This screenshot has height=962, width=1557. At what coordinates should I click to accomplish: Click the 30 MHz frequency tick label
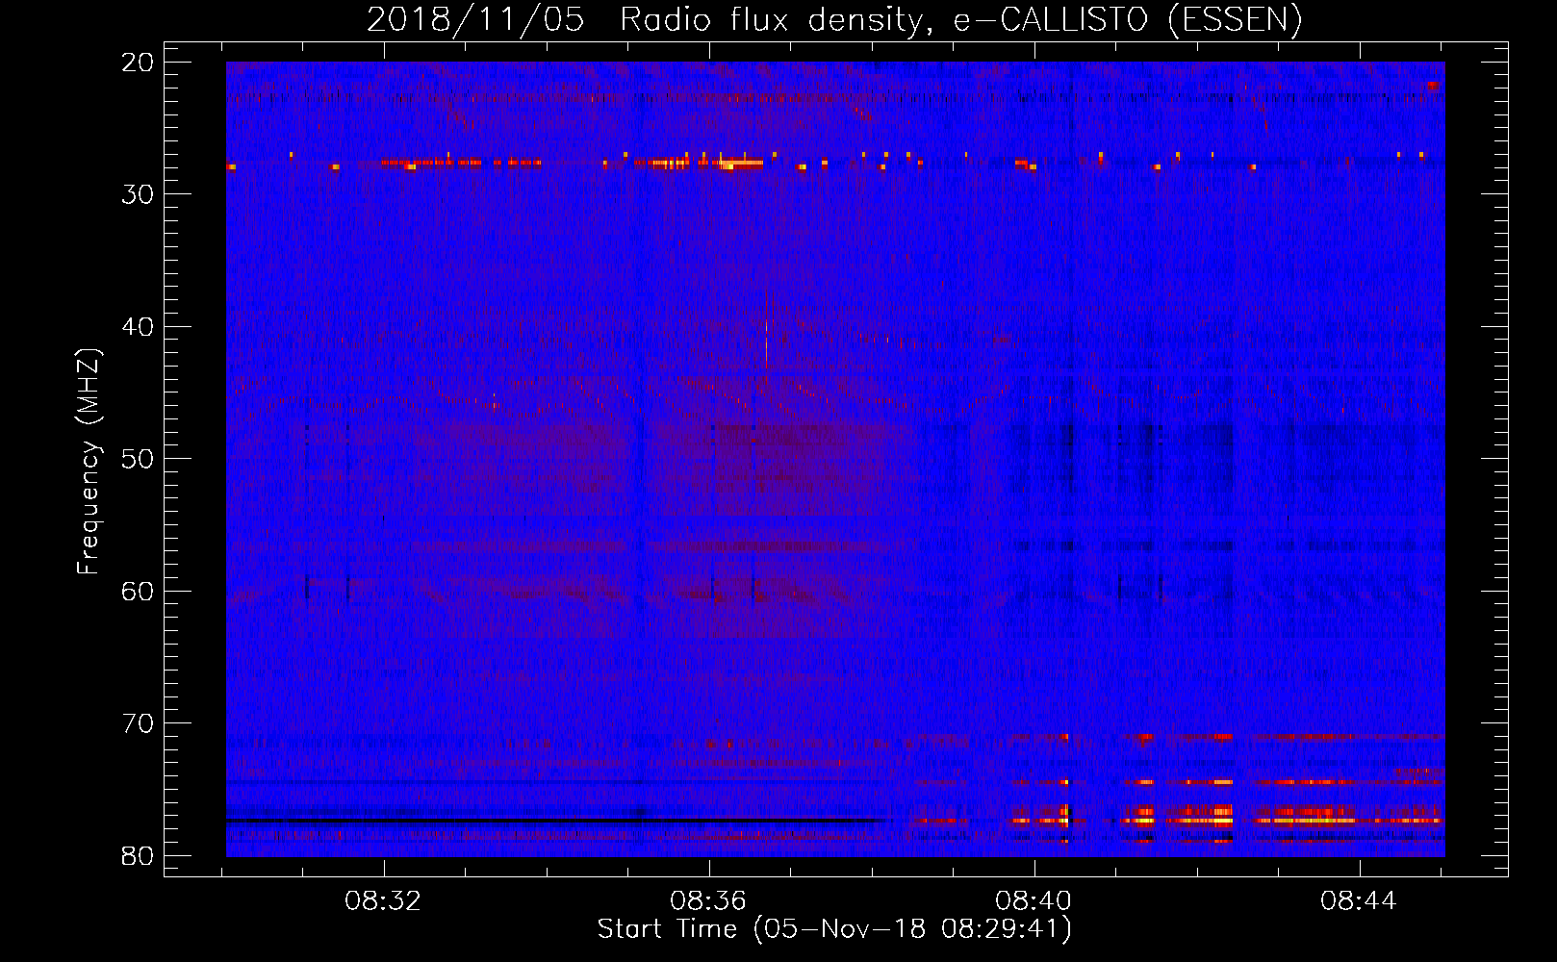pyautogui.click(x=139, y=194)
